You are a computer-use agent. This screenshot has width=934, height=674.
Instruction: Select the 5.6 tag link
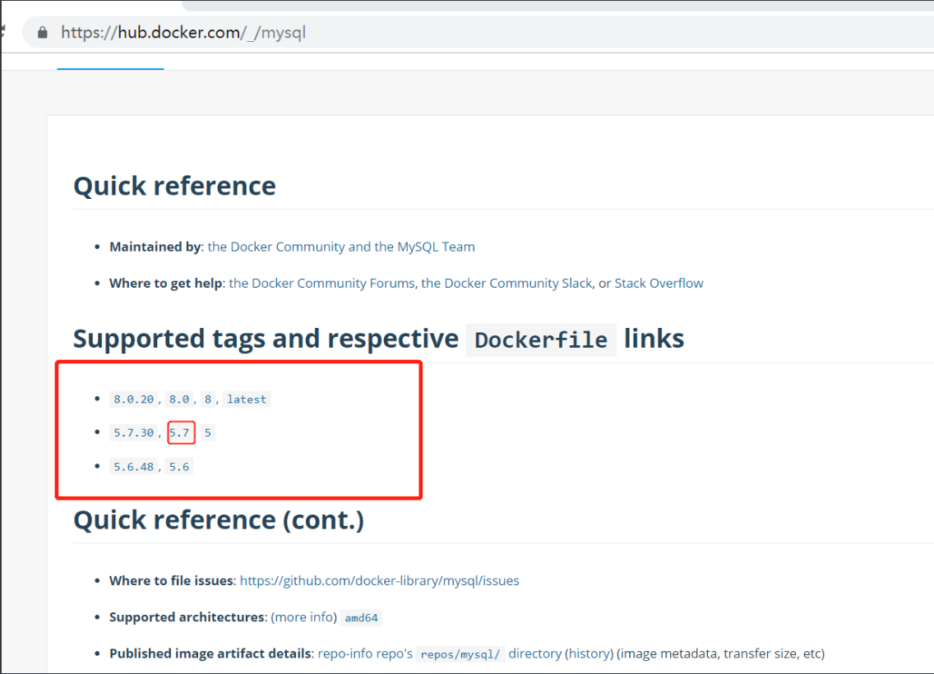coord(178,467)
